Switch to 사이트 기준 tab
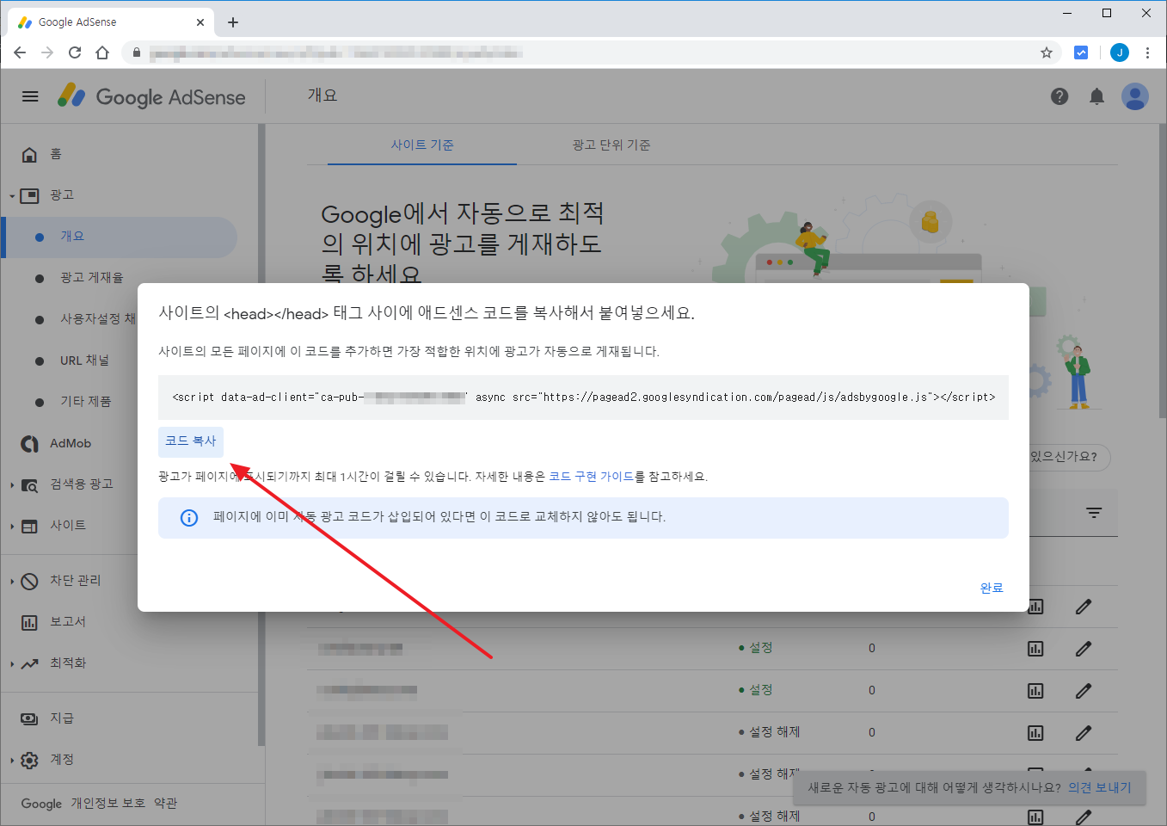 click(422, 145)
